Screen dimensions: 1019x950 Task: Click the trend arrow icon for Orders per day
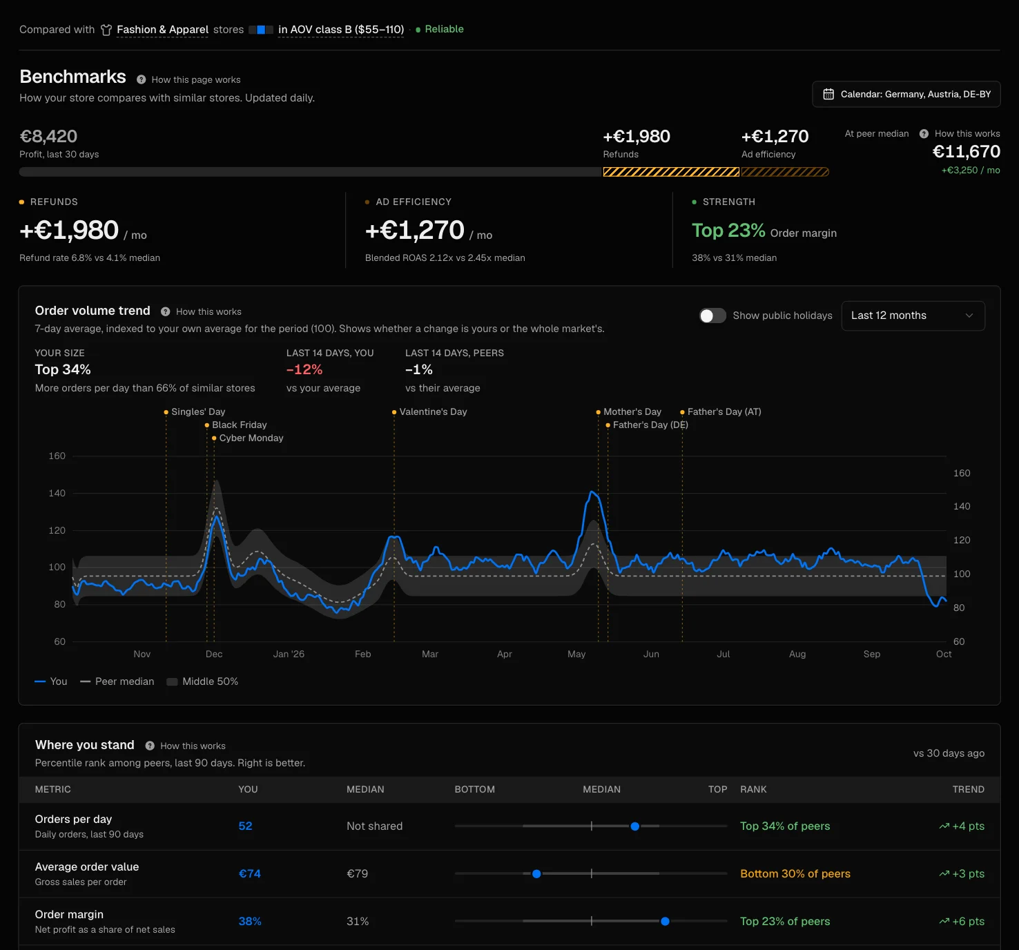(944, 826)
